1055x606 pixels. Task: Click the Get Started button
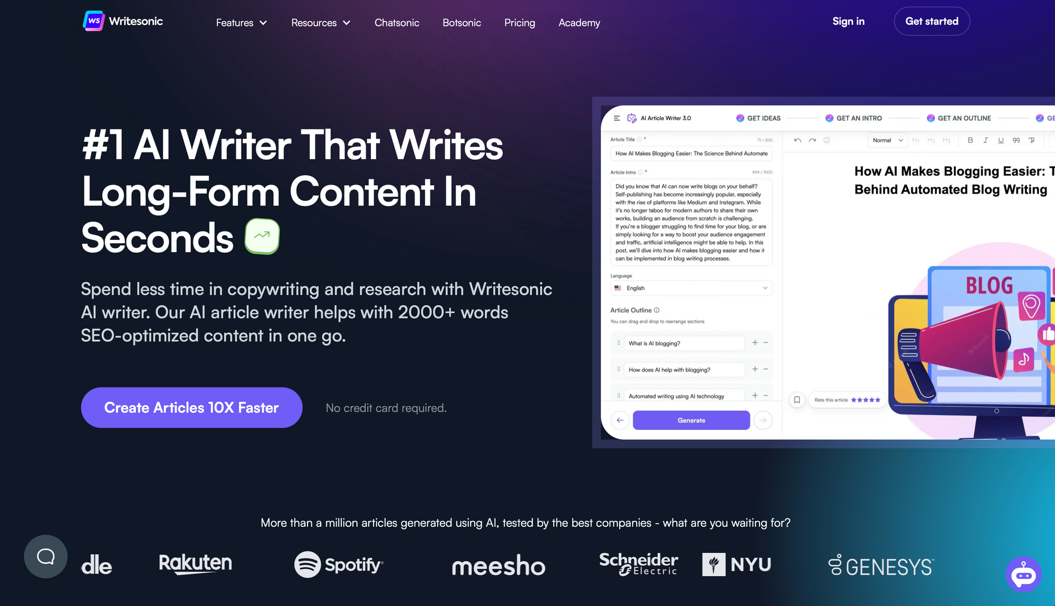click(x=932, y=20)
